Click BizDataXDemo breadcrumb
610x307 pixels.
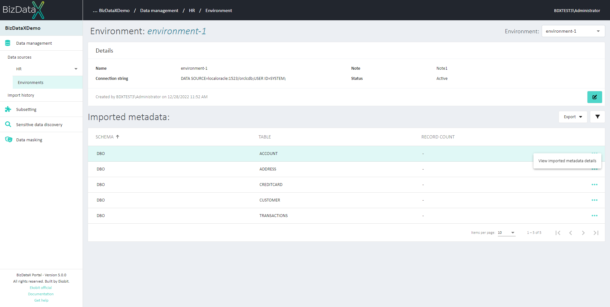pos(114,10)
